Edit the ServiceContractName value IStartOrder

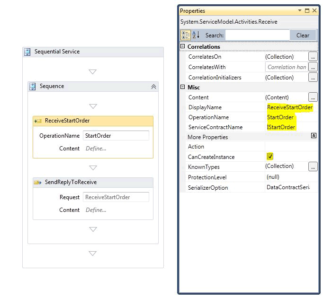click(281, 127)
